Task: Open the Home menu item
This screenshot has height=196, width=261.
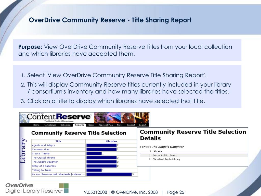Action: click(36, 125)
